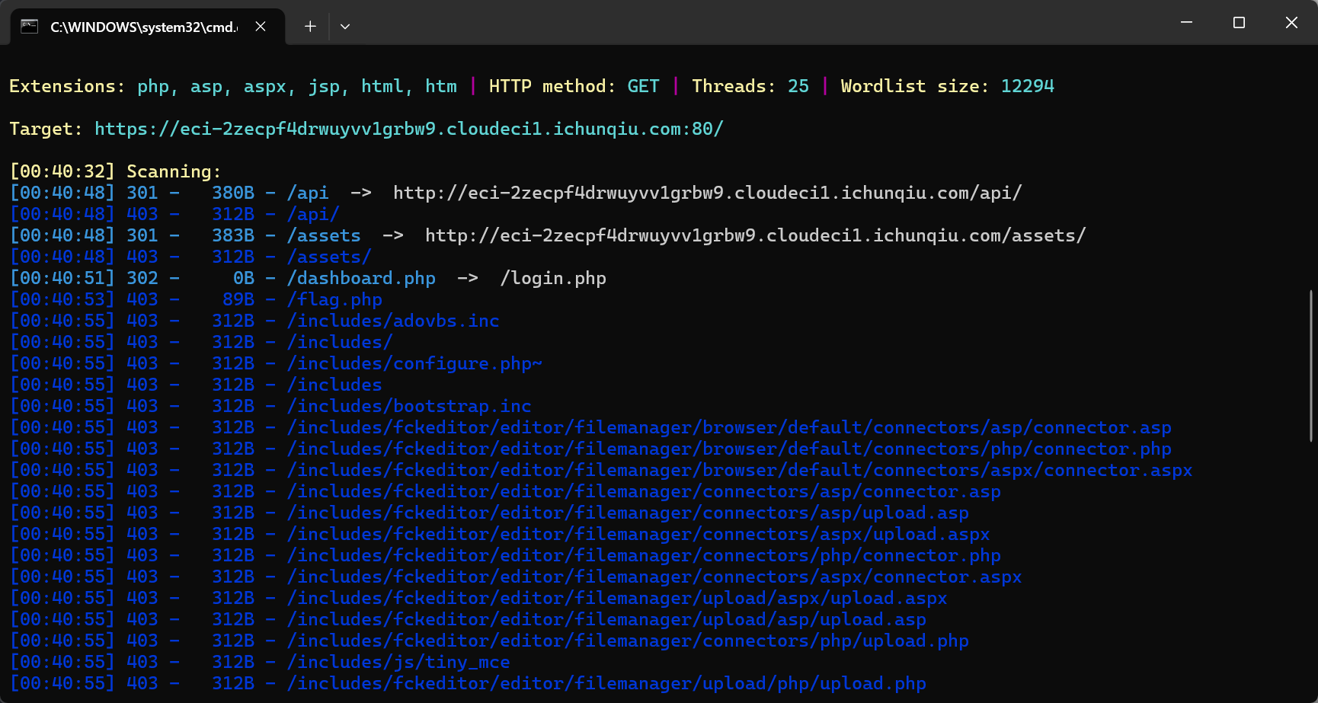Click the /includes/ path with trailing slash
1318x703 pixels.
click(340, 342)
